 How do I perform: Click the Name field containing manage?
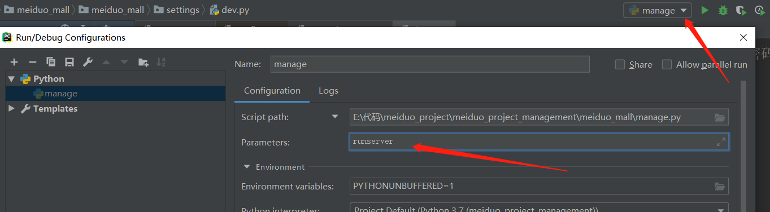[x=430, y=64]
